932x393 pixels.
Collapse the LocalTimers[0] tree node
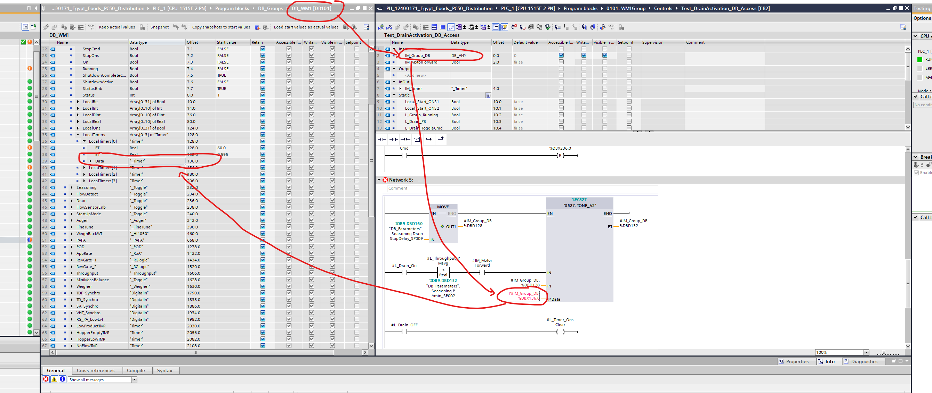click(84, 141)
